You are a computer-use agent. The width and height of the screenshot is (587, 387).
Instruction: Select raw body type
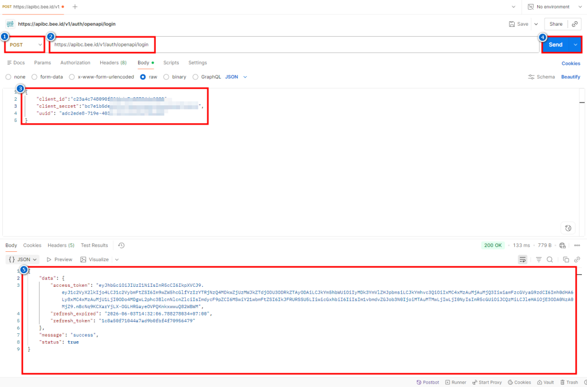143,77
